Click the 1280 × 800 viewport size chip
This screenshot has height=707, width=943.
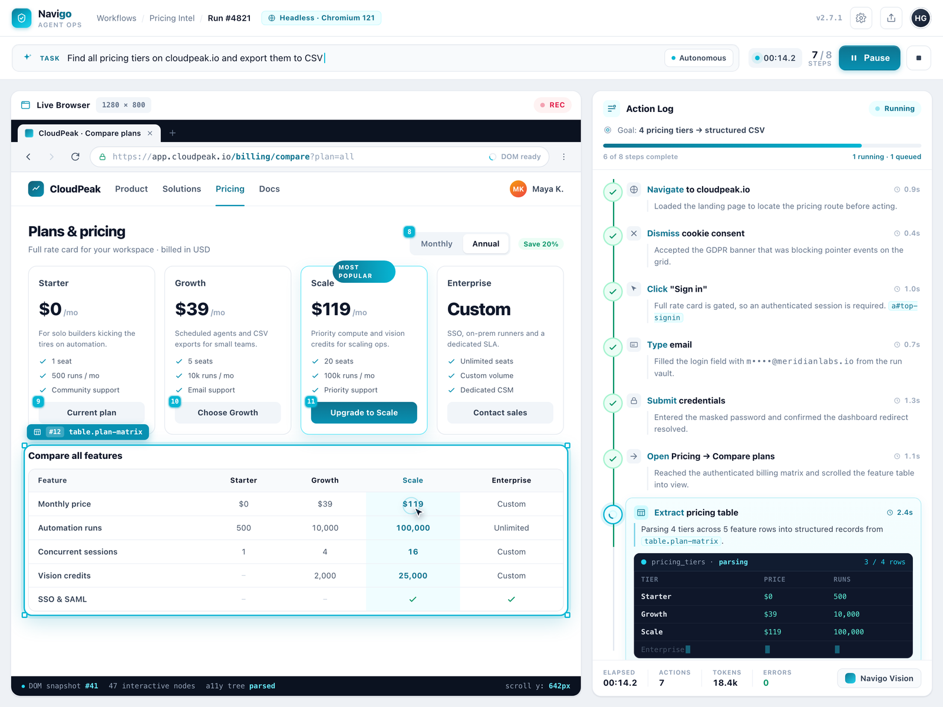124,105
